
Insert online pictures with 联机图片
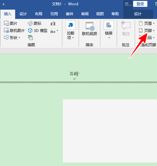[14, 30]
